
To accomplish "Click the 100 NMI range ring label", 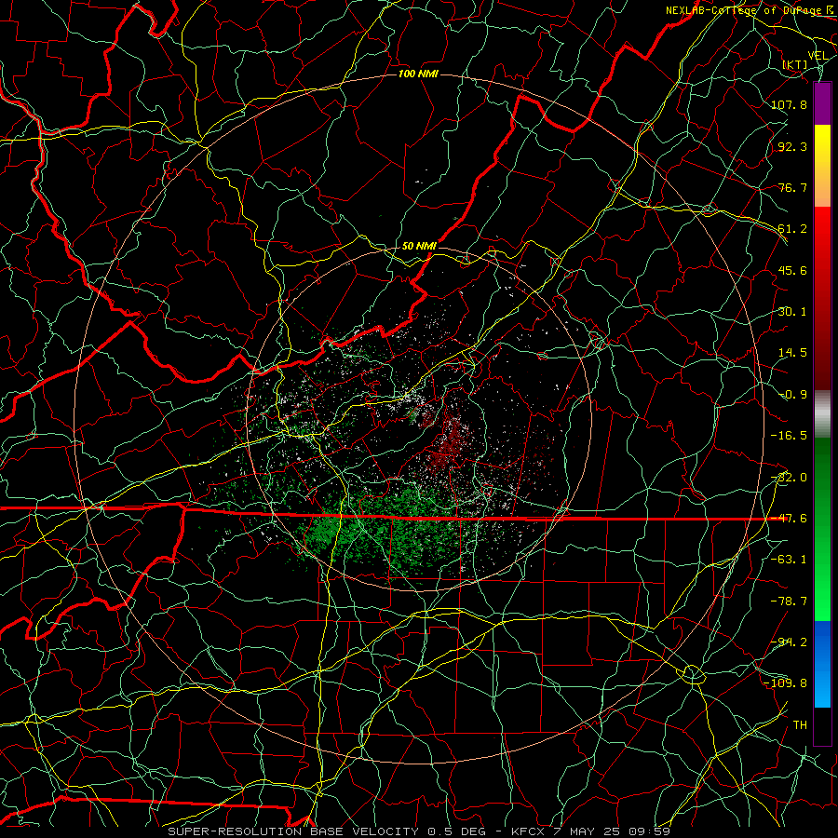I will point(418,74).
